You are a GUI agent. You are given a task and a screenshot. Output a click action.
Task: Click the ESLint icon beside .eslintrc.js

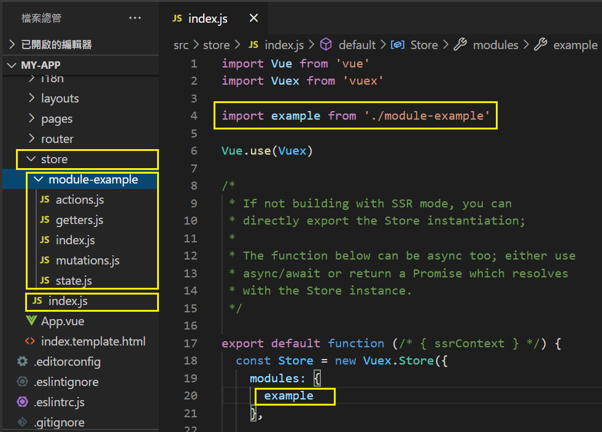point(23,402)
